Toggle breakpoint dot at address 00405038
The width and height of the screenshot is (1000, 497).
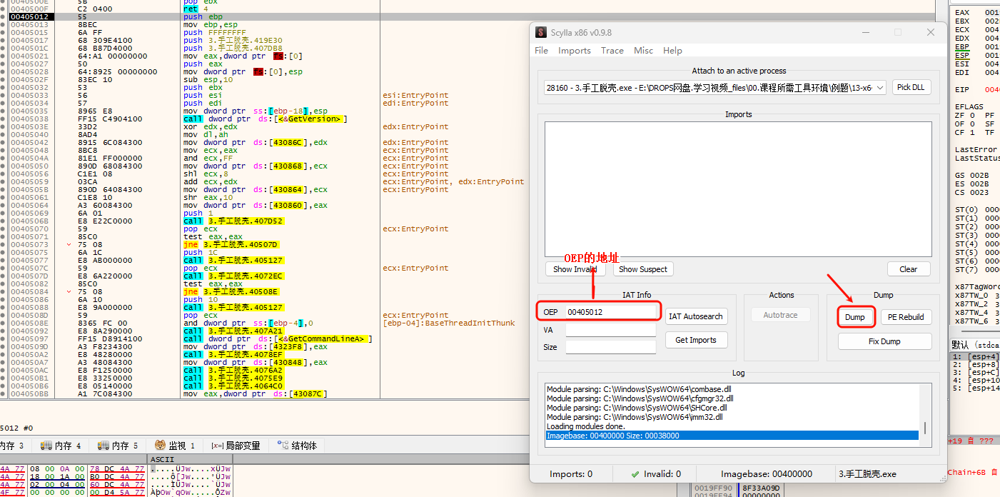(4, 119)
